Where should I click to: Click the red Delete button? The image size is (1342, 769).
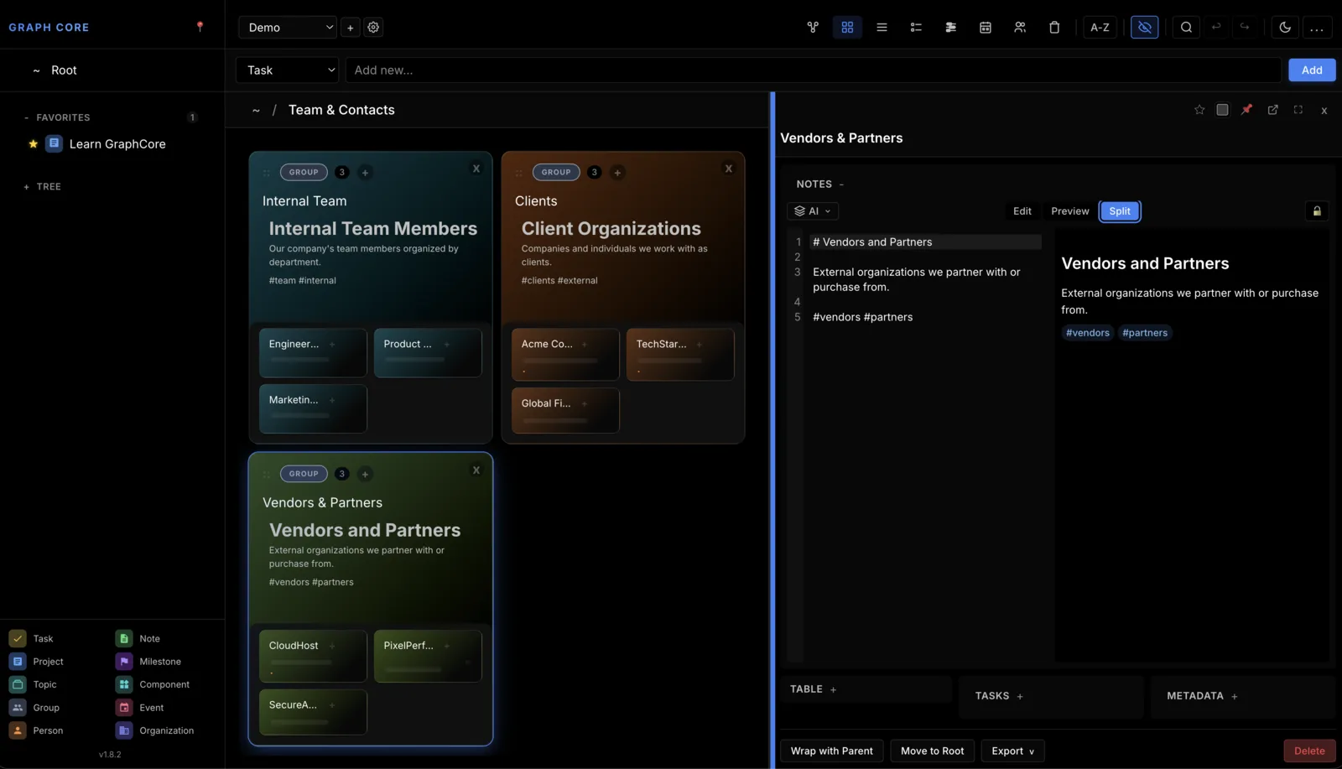[x=1309, y=751]
